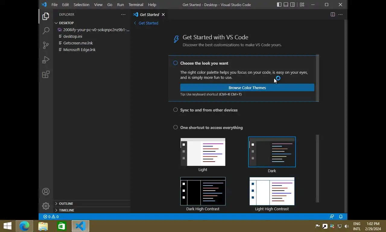Open Windows Start button
The image size is (386, 232).
(8, 226)
